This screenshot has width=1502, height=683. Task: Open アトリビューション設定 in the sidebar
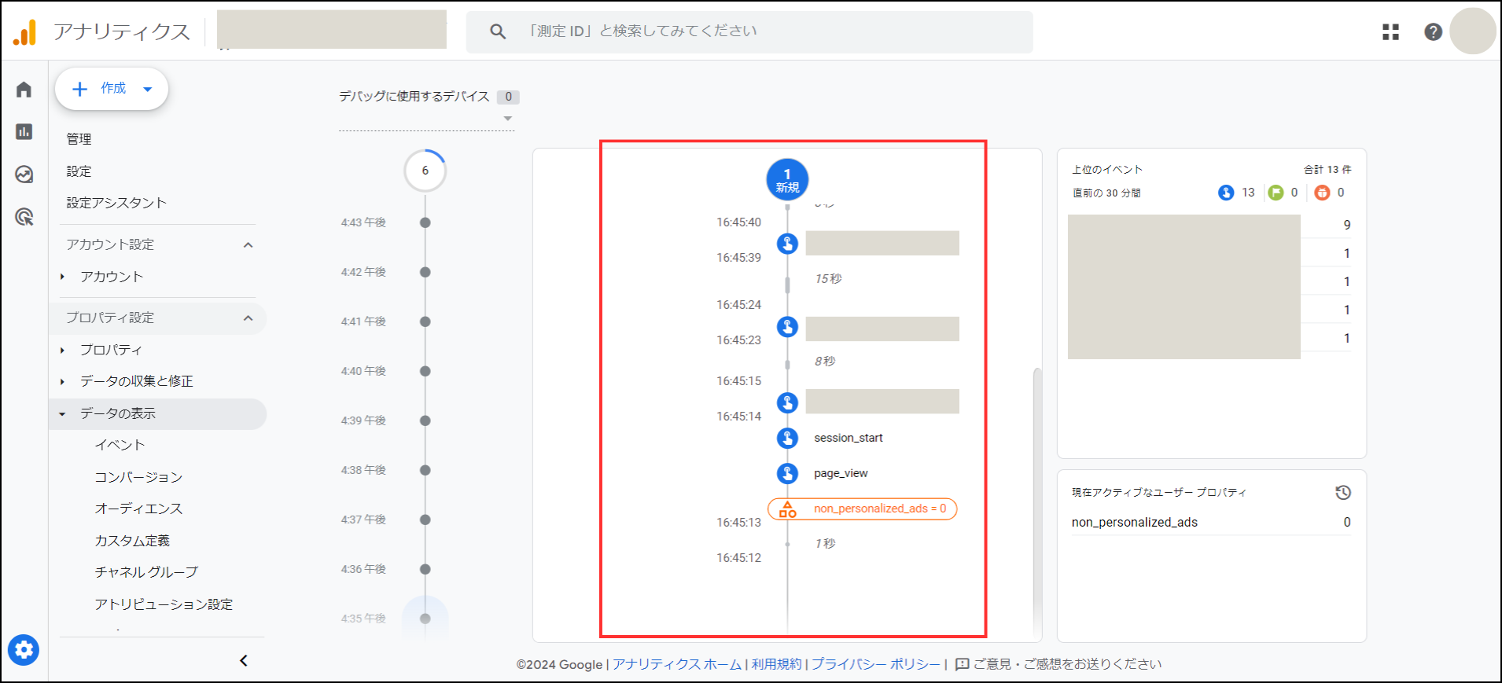coord(164,604)
